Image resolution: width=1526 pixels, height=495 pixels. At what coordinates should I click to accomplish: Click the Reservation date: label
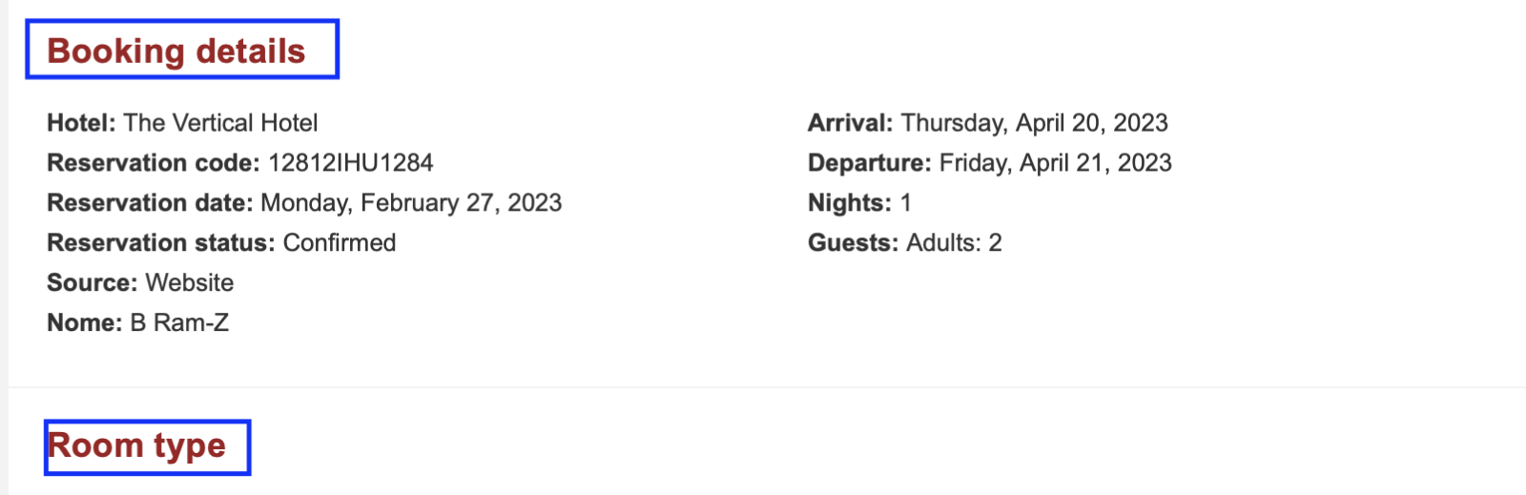[150, 203]
